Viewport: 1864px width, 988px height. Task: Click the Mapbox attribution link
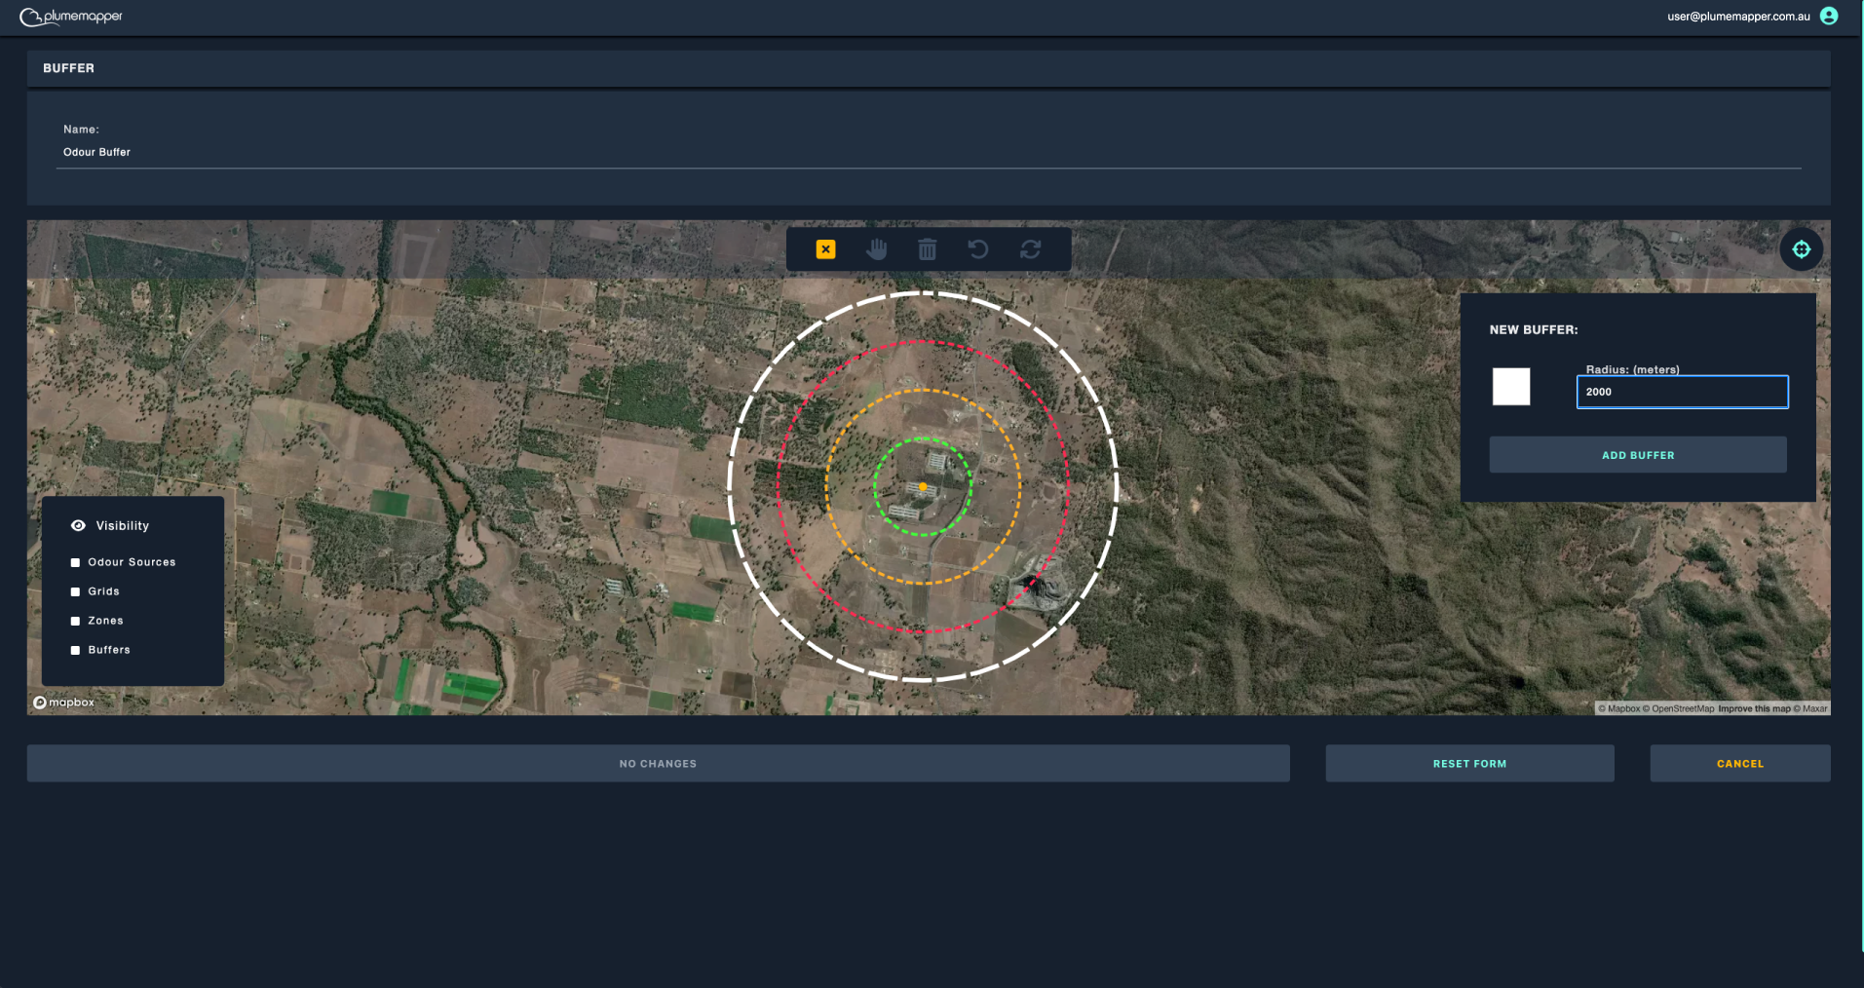point(1619,708)
